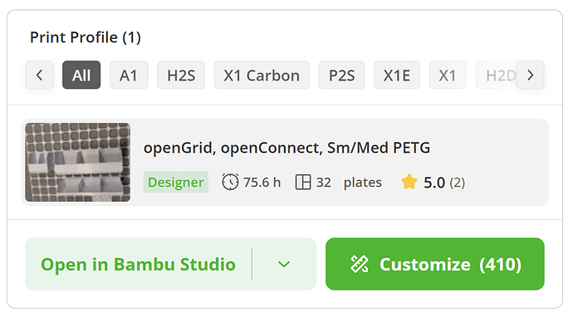
Task: Select the X1 printer filter
Action: click(448, 75)
